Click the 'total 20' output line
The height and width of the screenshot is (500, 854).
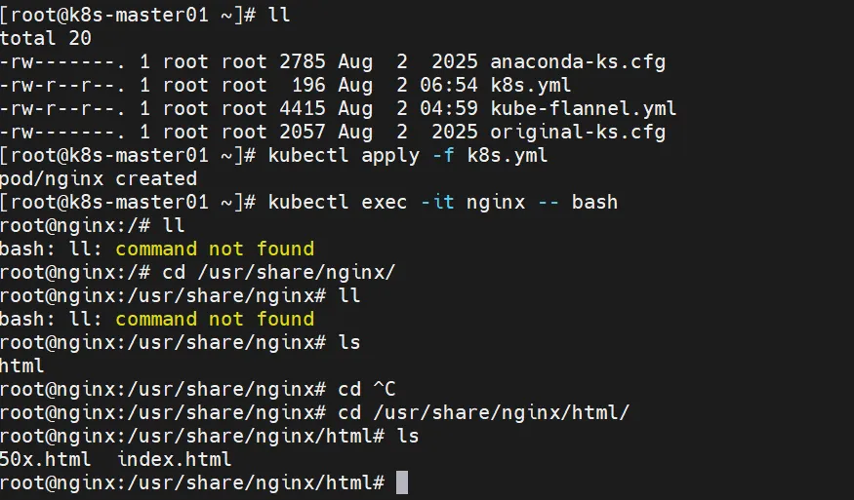click(x=46, y=39)
